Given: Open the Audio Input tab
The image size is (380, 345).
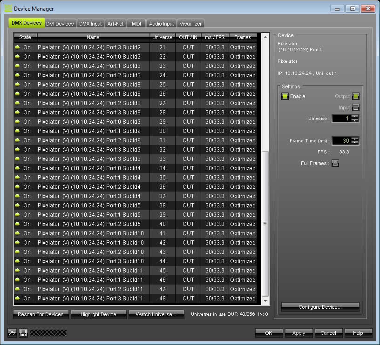Looking at the screenshot, I should coord(161,24).
